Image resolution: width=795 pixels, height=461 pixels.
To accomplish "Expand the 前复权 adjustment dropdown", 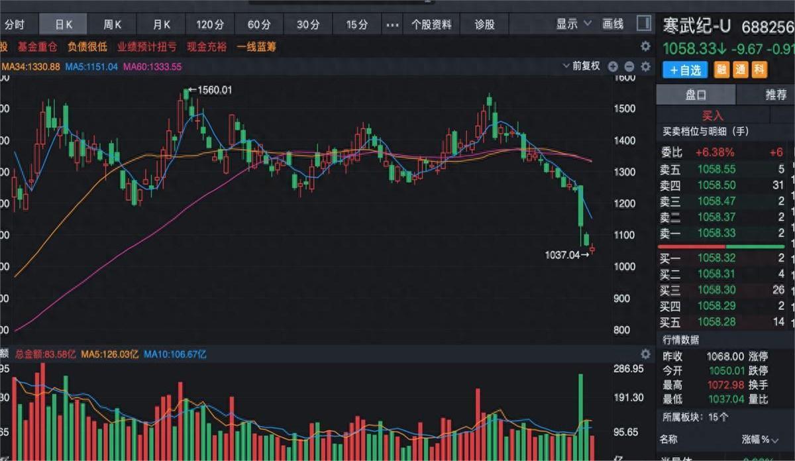I will click(581, 66).
